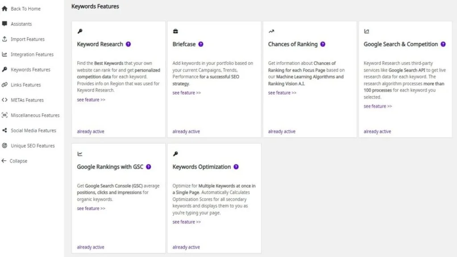The height and width of the screenshot is (257, 457).
Task: Click the upload icon beside Import Features
Action: pyautogui.click(x=4, y=39)
